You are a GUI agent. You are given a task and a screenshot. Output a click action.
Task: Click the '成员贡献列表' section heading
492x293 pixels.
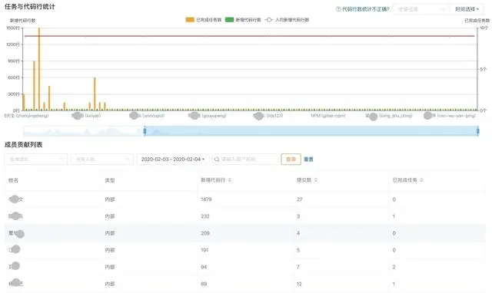pos(24,145)
